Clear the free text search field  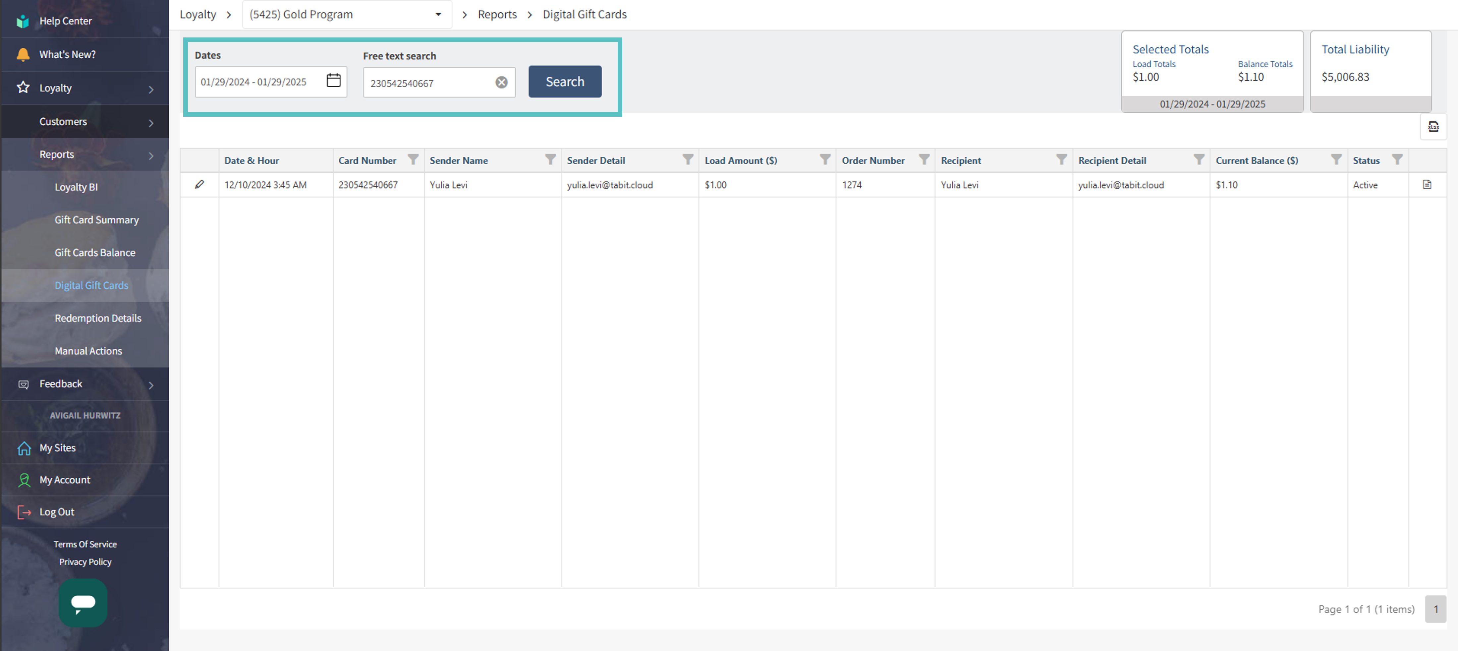pyautogui.click(x=501, y=83)
